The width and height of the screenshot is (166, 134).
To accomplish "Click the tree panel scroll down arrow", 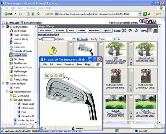I will click(36, 123).
